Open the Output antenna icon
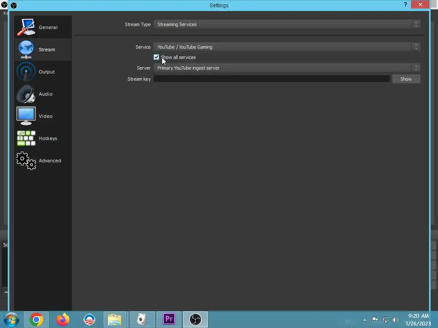The width and height of the screenshot is (438, 328). coord(26,72)
